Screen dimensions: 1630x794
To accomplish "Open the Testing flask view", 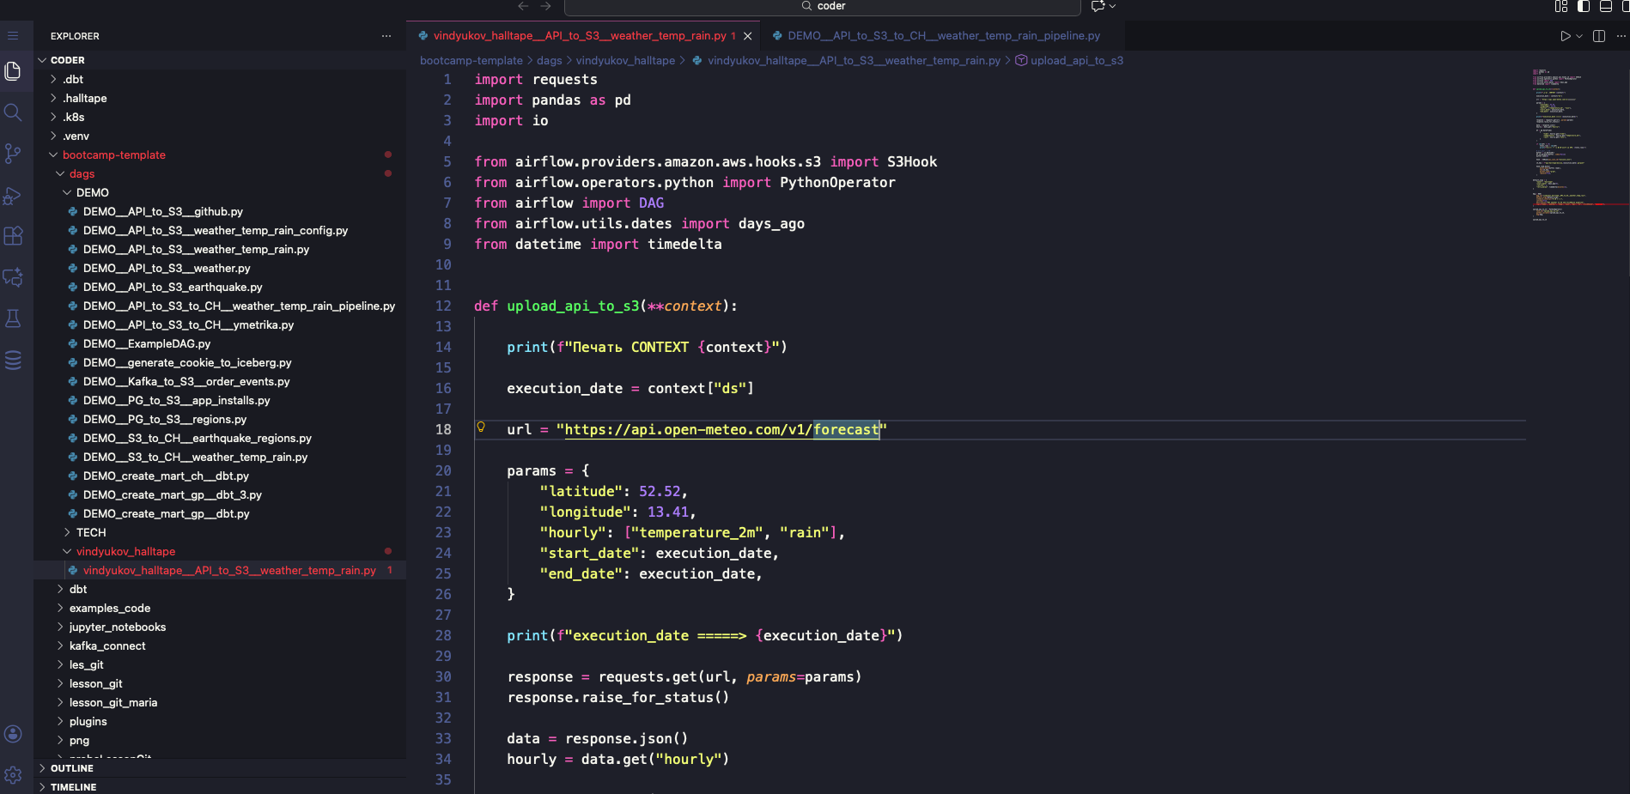I will [13, 318].
